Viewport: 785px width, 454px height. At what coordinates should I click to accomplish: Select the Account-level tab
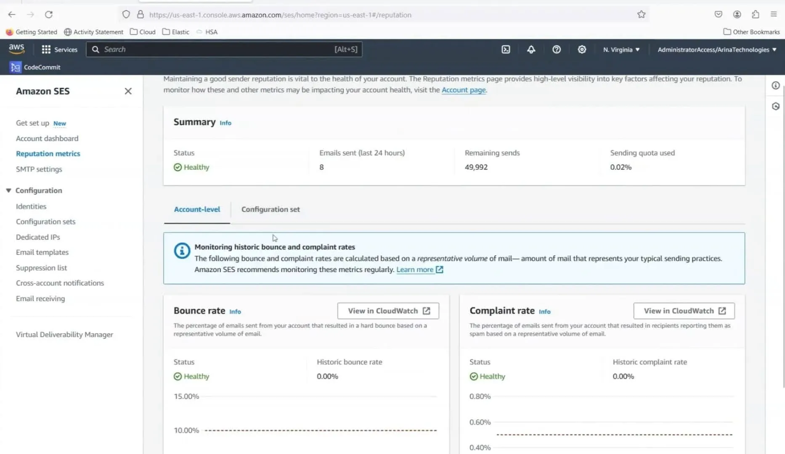coord(197,209)
